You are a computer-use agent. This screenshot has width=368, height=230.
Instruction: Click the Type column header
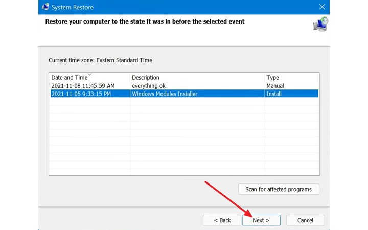point(291,77)
